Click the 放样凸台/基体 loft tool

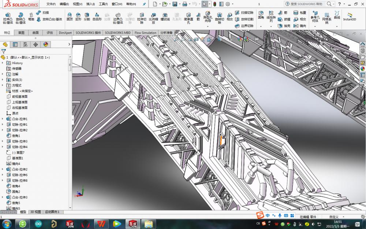tap(49, 19)
